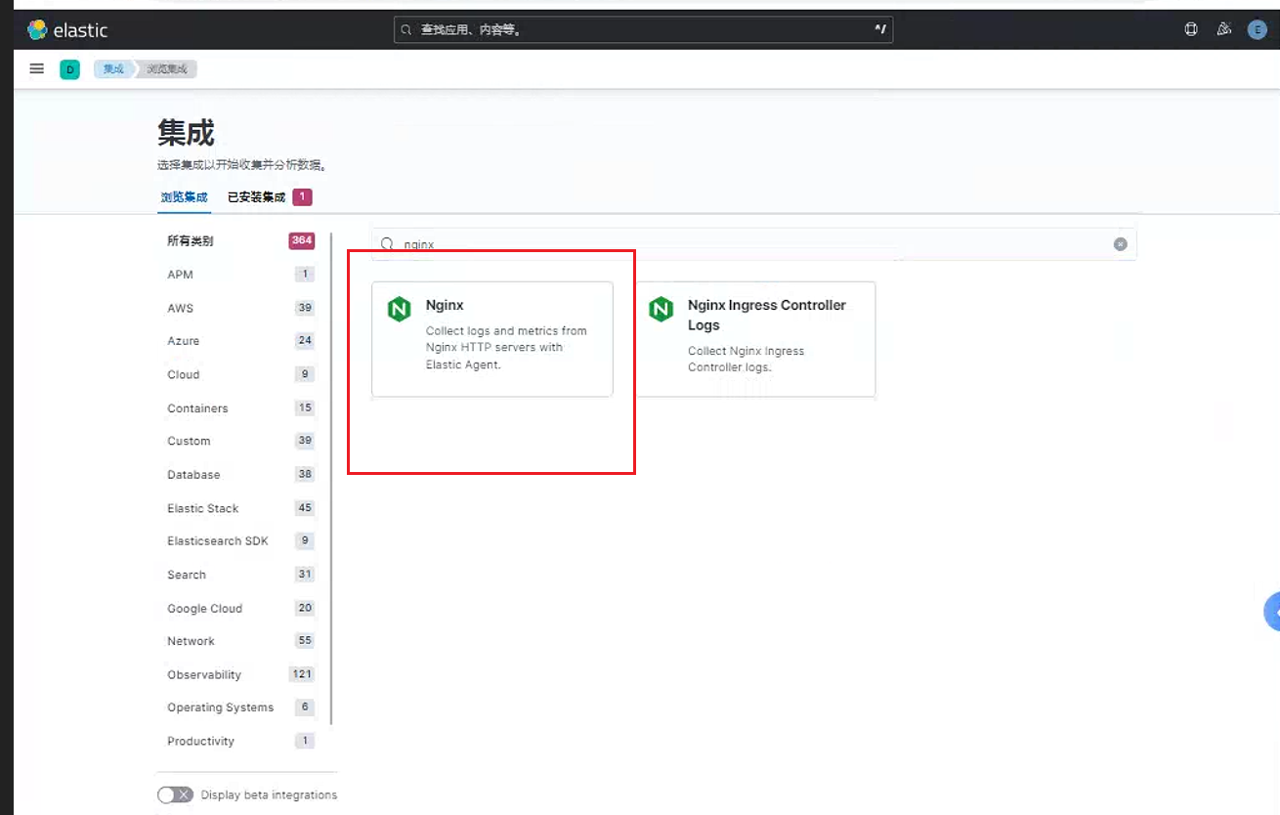
Task: Filter by the Network category
Action: coord(240,641)
